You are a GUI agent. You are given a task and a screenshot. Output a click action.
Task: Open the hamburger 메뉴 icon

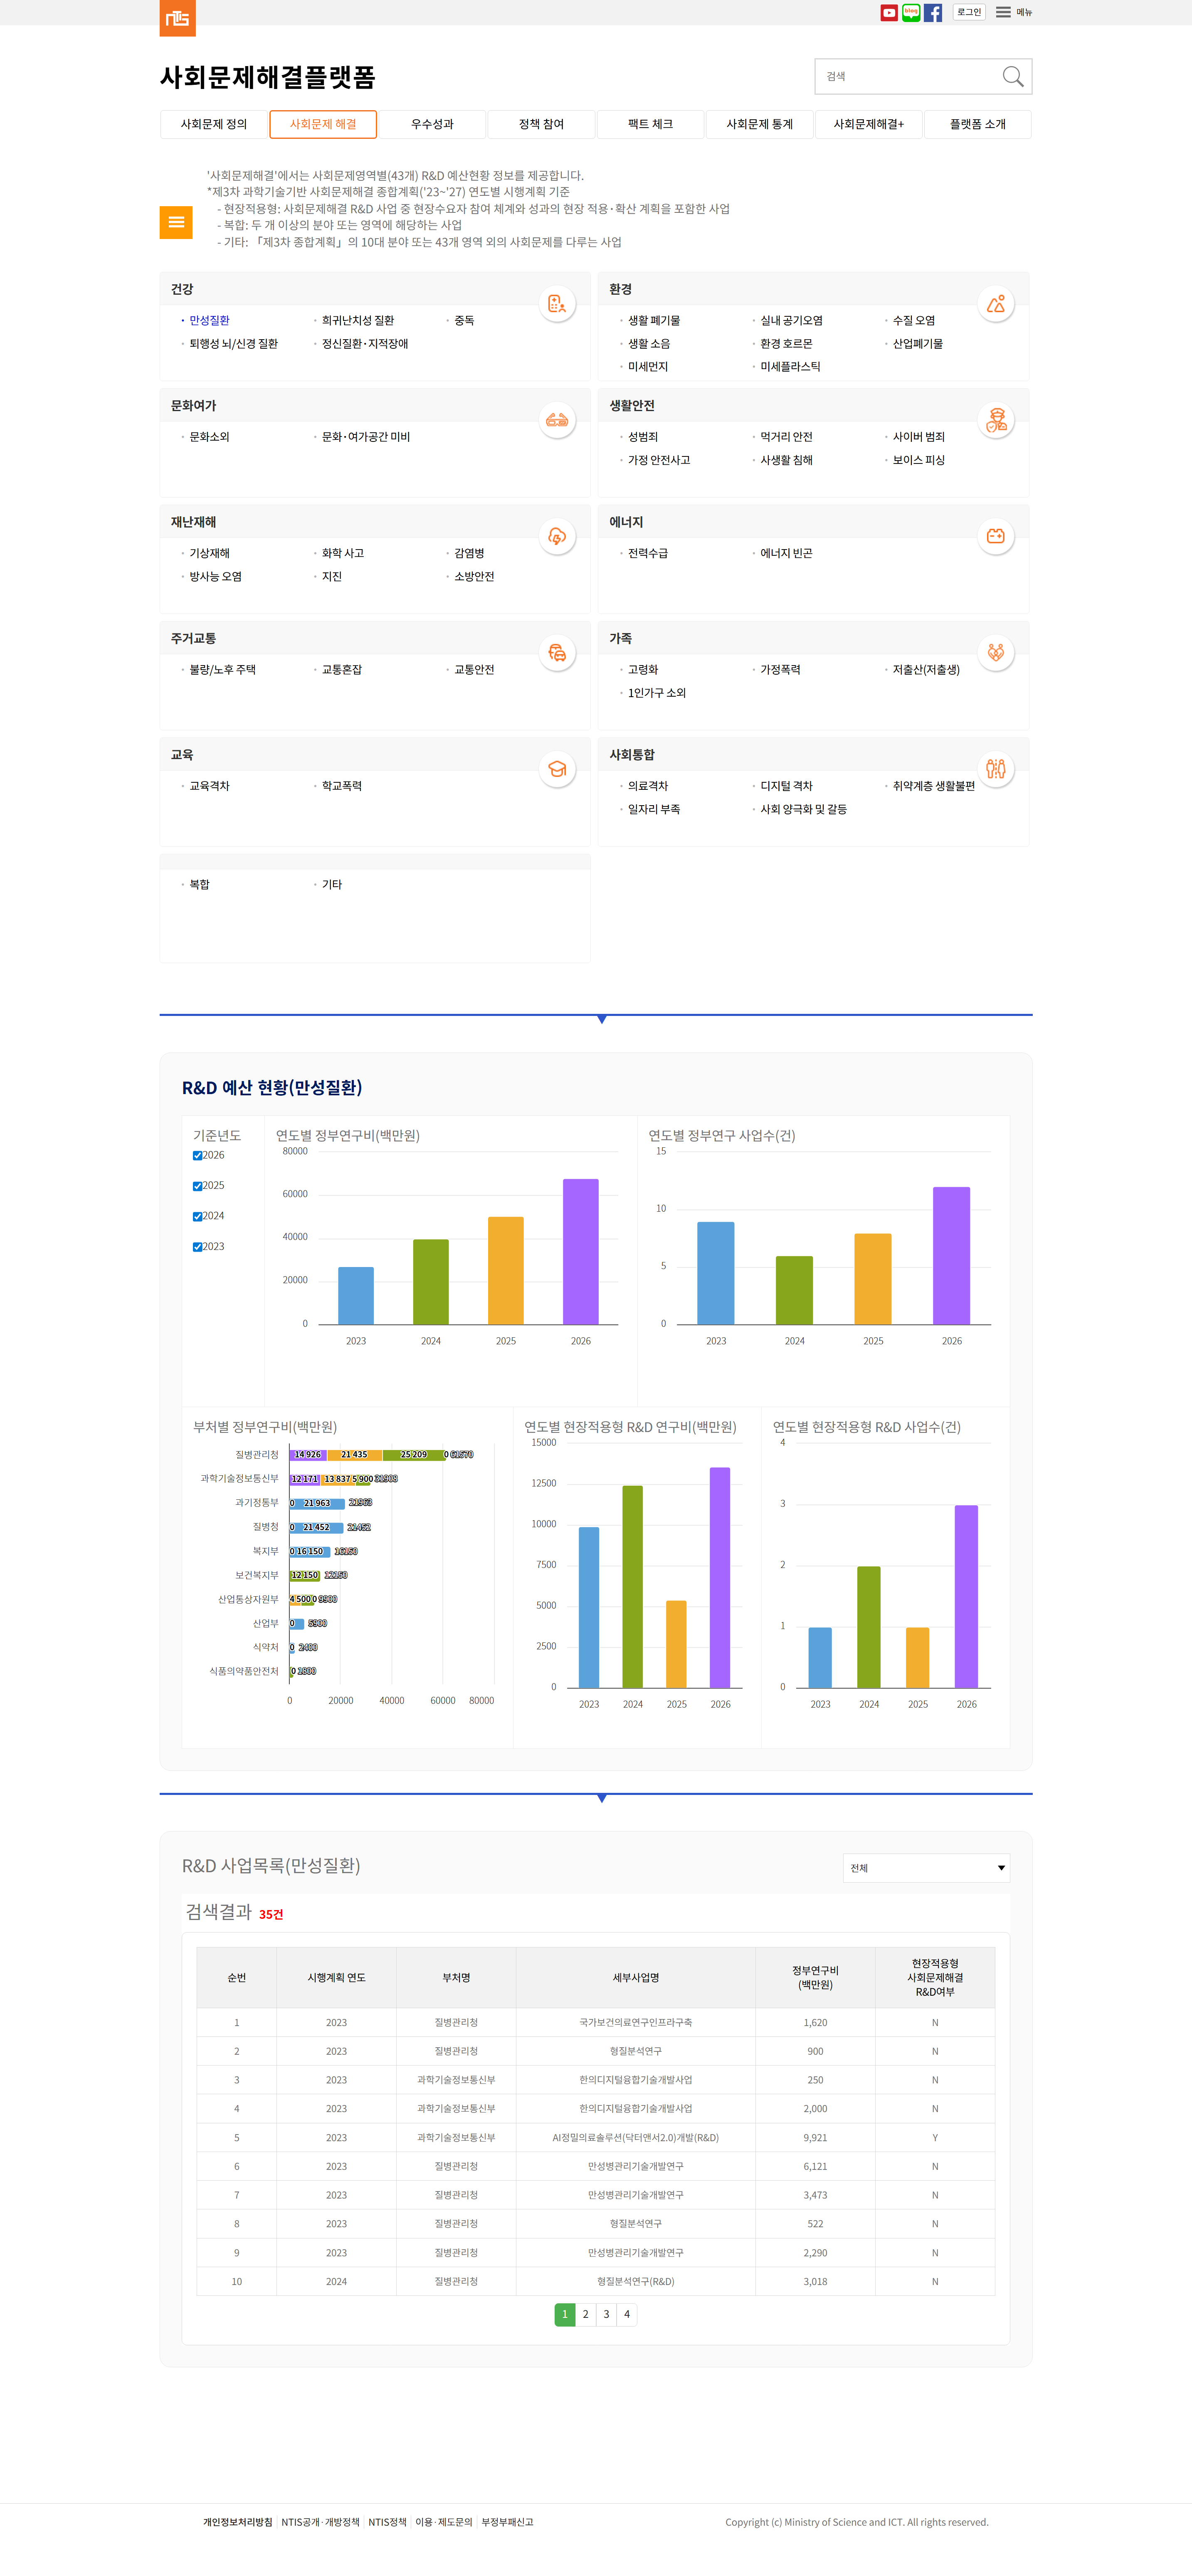[x=1003, y=12]
